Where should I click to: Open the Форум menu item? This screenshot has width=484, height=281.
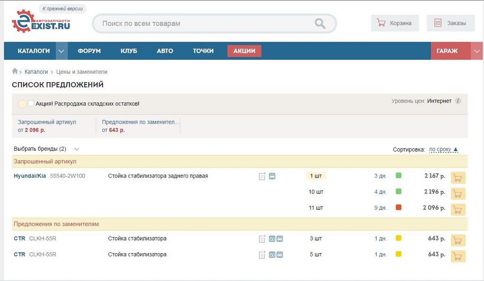(89, 51)
